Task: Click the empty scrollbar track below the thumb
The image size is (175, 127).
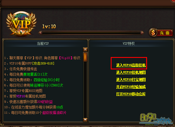Action: coord(85,90)
